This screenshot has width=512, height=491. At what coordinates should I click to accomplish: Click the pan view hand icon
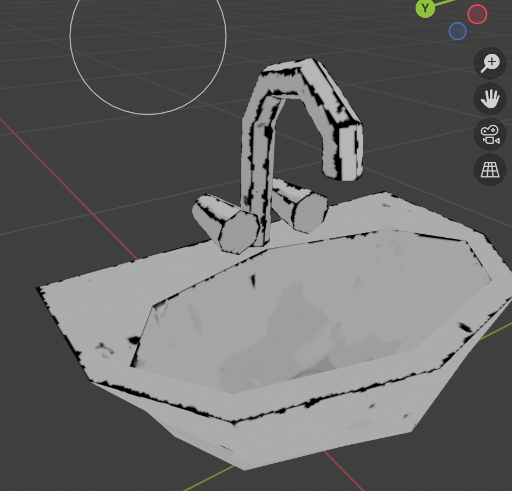pyautogui.click(x=490, y=99)
